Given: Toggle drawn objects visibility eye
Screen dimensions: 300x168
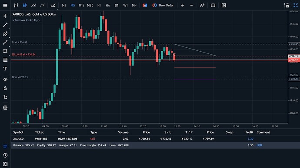Looking at the screenshot, I should pyautogui.click(x=5, y=79).
